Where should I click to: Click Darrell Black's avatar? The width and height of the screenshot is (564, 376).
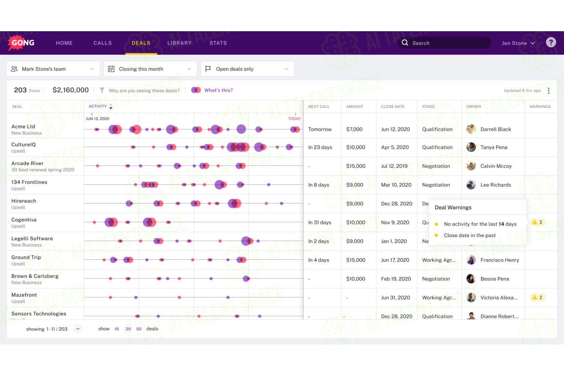pos(471,129)
